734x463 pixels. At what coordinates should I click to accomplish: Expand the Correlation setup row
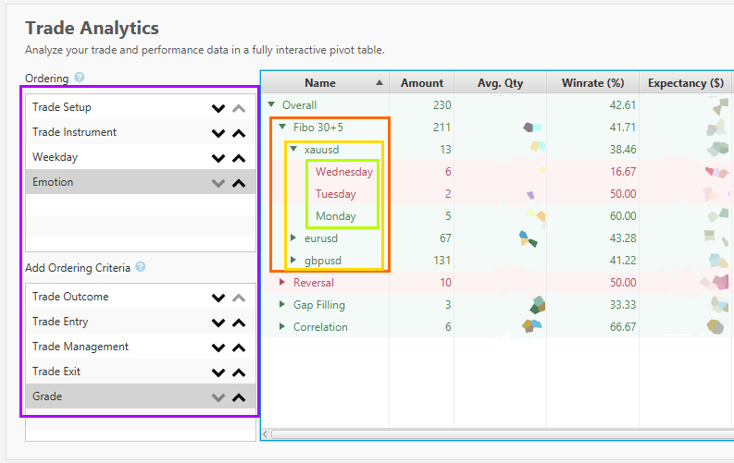(x=281, y=326)
